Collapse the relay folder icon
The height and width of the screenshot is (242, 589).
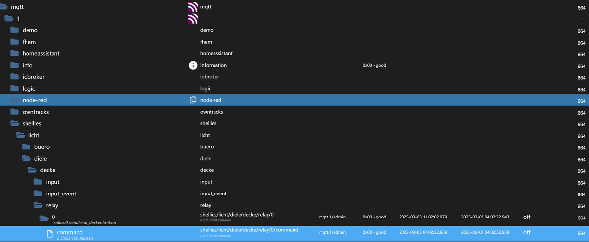click(38, 205)
